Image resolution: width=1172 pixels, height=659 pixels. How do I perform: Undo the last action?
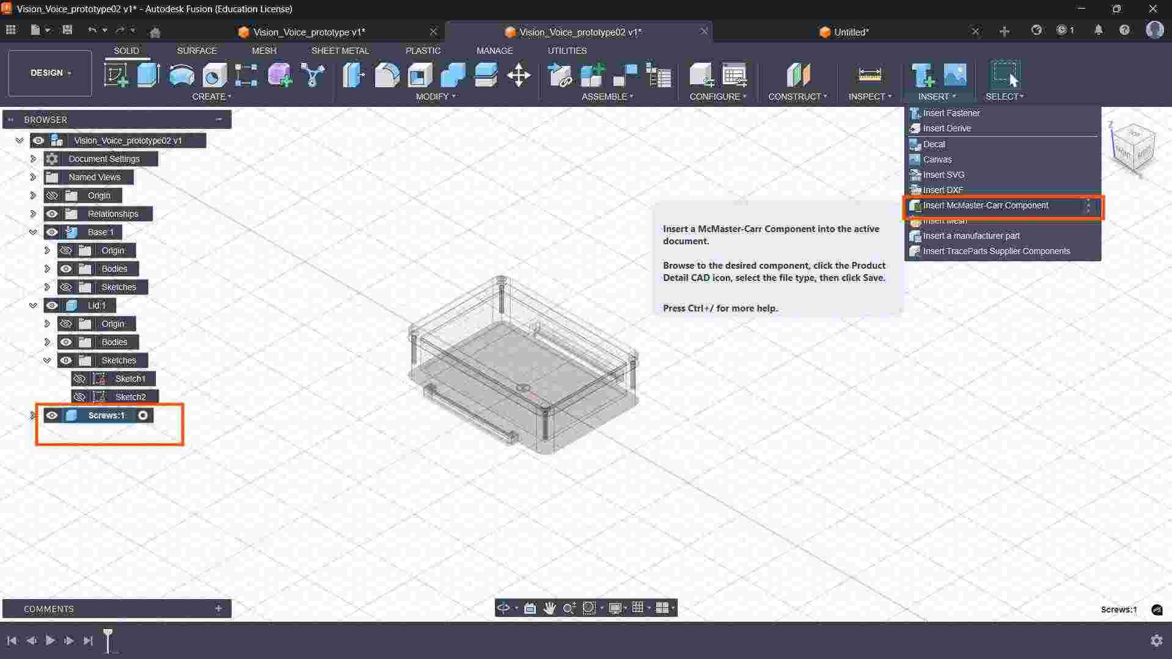click(92, 30)
